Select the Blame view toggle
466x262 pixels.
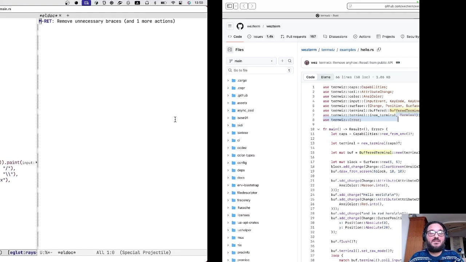click(x=326, y=77)
